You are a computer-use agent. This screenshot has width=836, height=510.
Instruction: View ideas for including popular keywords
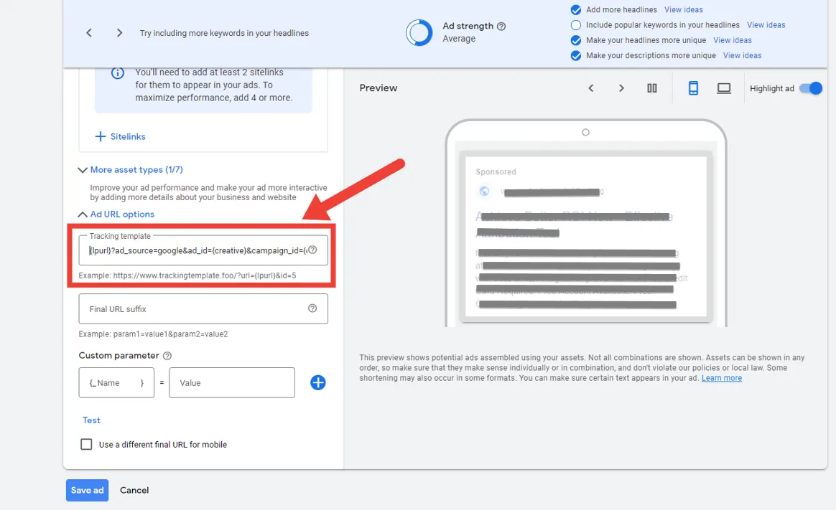tap(766, 25)
